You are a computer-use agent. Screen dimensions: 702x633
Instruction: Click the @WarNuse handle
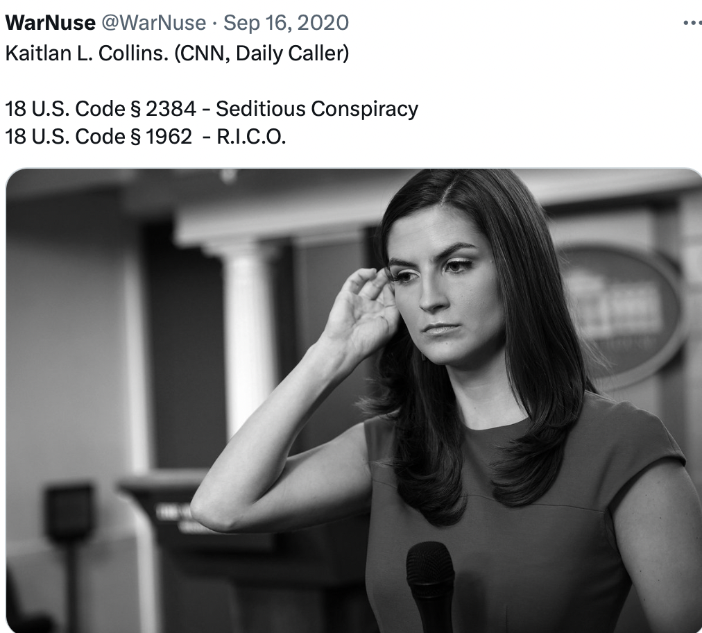(153, 22)
